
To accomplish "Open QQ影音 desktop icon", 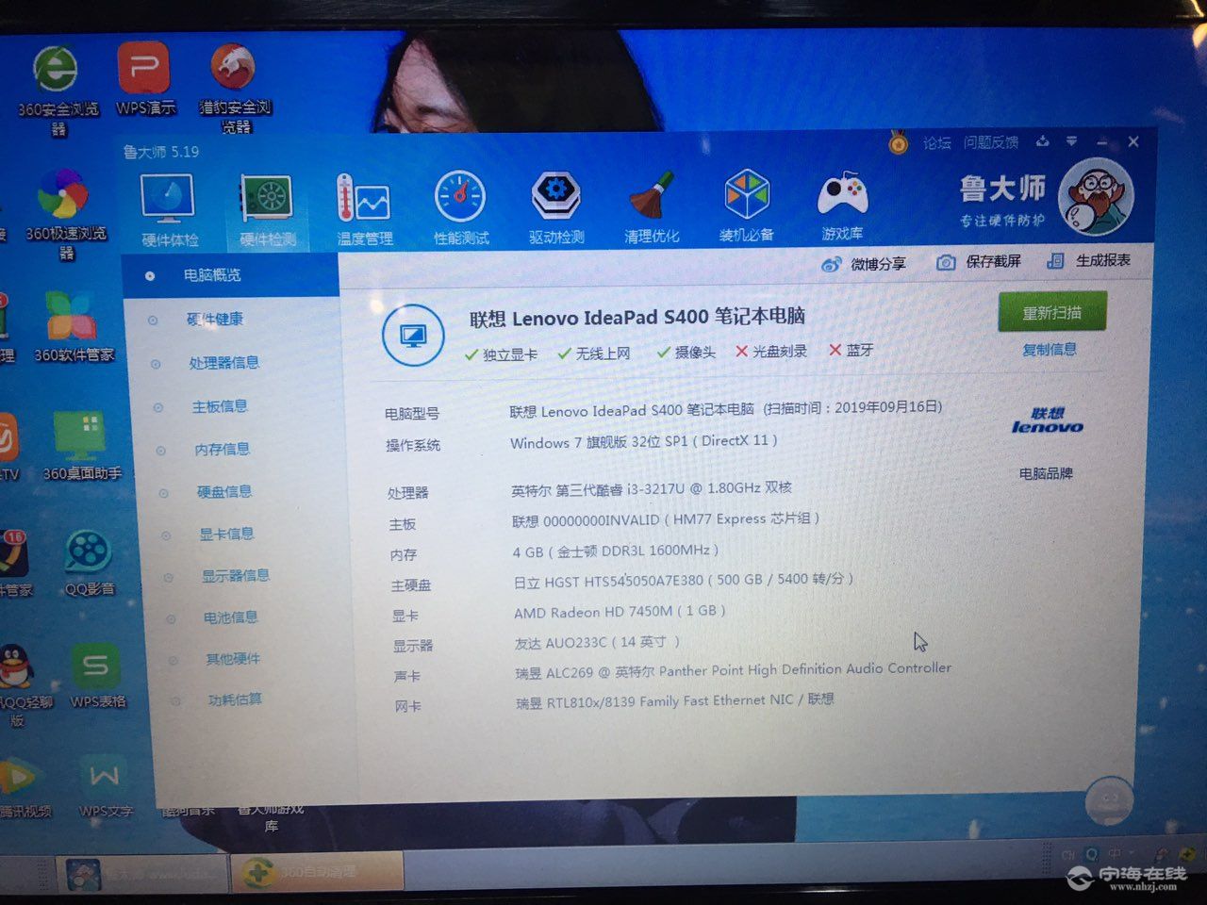I will 89,563.
